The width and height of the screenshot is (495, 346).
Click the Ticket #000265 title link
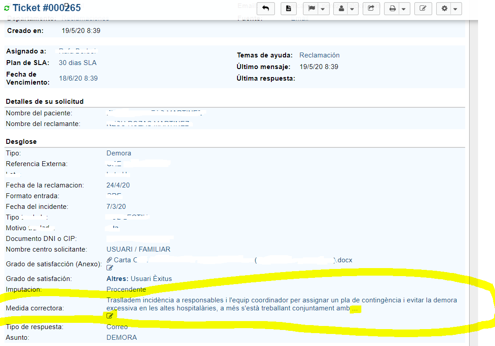46,8
